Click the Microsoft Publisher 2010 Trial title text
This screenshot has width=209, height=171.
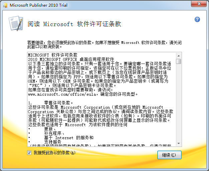(38, 5)
